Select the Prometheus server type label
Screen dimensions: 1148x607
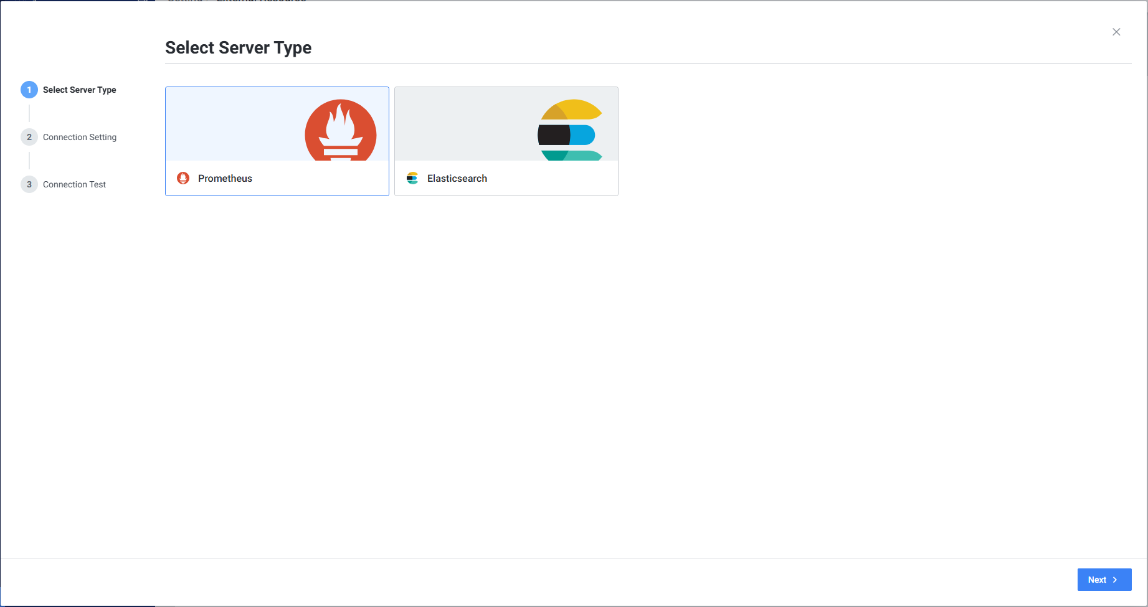click(x=225, y=178)
